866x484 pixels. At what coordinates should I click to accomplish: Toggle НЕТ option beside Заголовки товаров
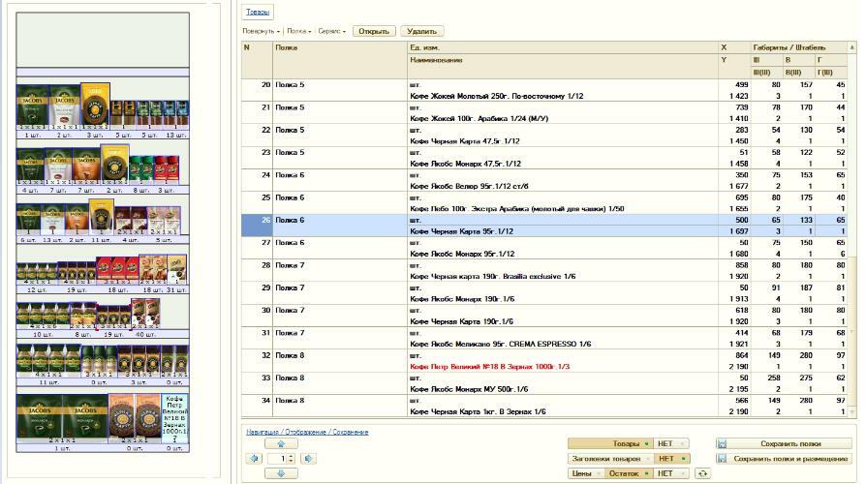pos(670,459)
